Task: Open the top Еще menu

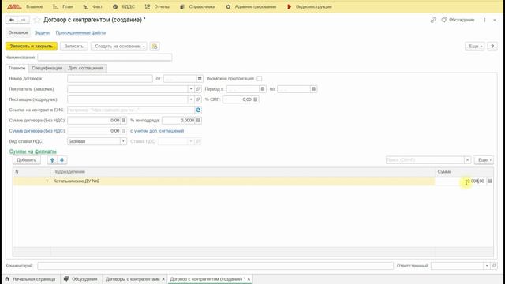Action: point(475,47)
